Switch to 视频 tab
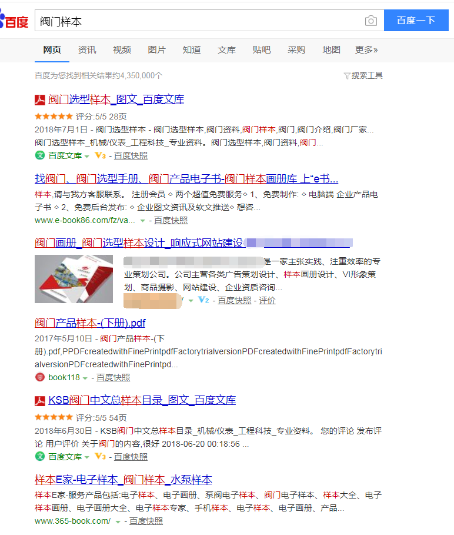Screen dimensions: 454x535 click(x=122, y=50)
